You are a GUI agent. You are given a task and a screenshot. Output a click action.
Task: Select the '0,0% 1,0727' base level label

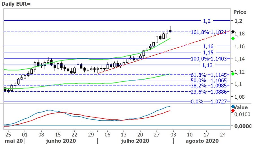coord(209,101)
